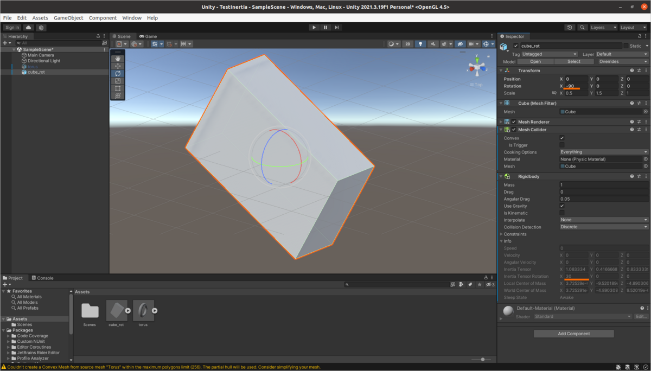Click the Edit button for Default-Material
Viewport: 651px width, 371px height.
(x=641, y=316)
